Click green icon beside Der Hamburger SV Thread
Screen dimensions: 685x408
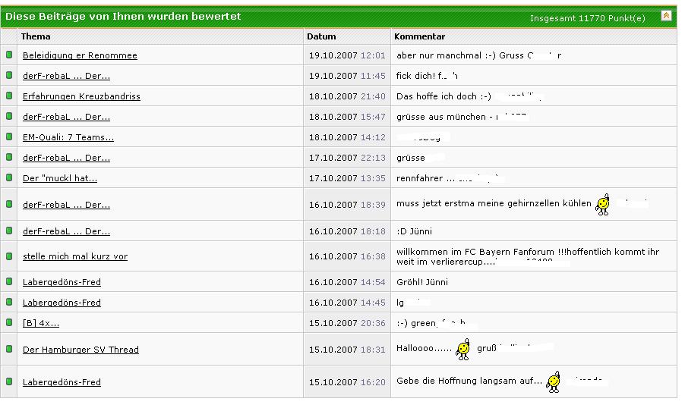coord(9,349)
